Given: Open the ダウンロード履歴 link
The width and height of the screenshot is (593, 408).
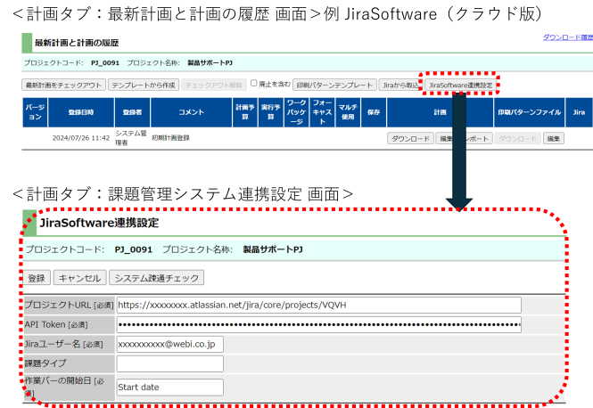Looking at the screenshot, I should 568,37.
